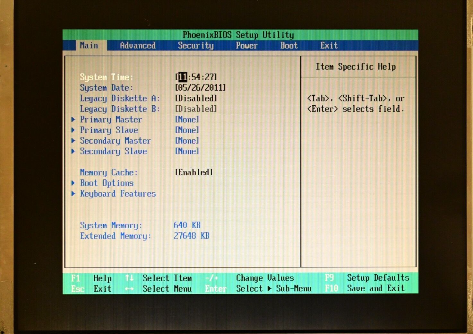Expand the Primary Master arrow
This screenshot has width=473, height=334.
(73, 119)
